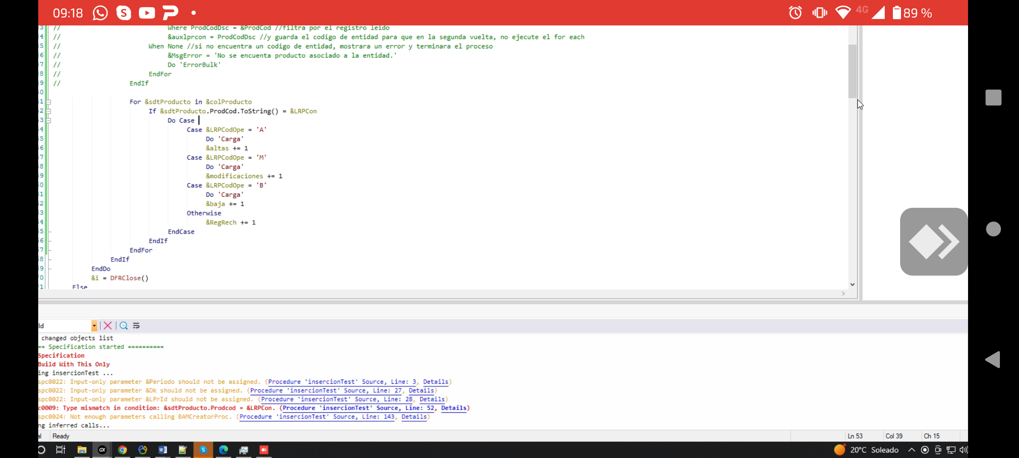Place cursor on '&i = DFRClose()' line
The height and width of the screenshot is (458, 1019).
120,278
